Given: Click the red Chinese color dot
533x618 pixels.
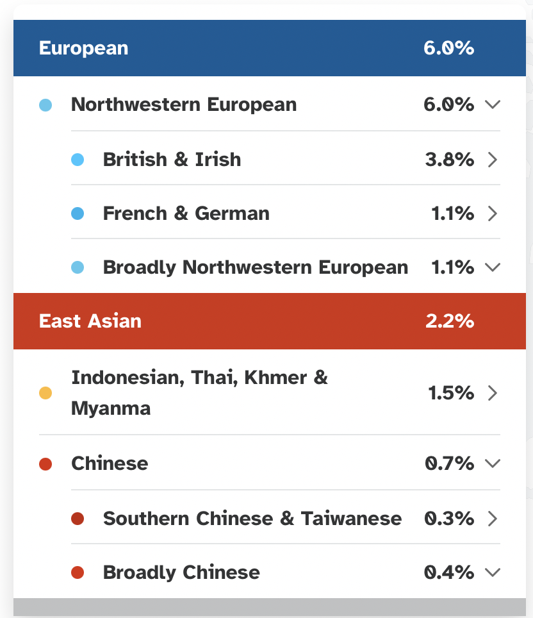Looking at the screenshot, I should pos(45,464).
